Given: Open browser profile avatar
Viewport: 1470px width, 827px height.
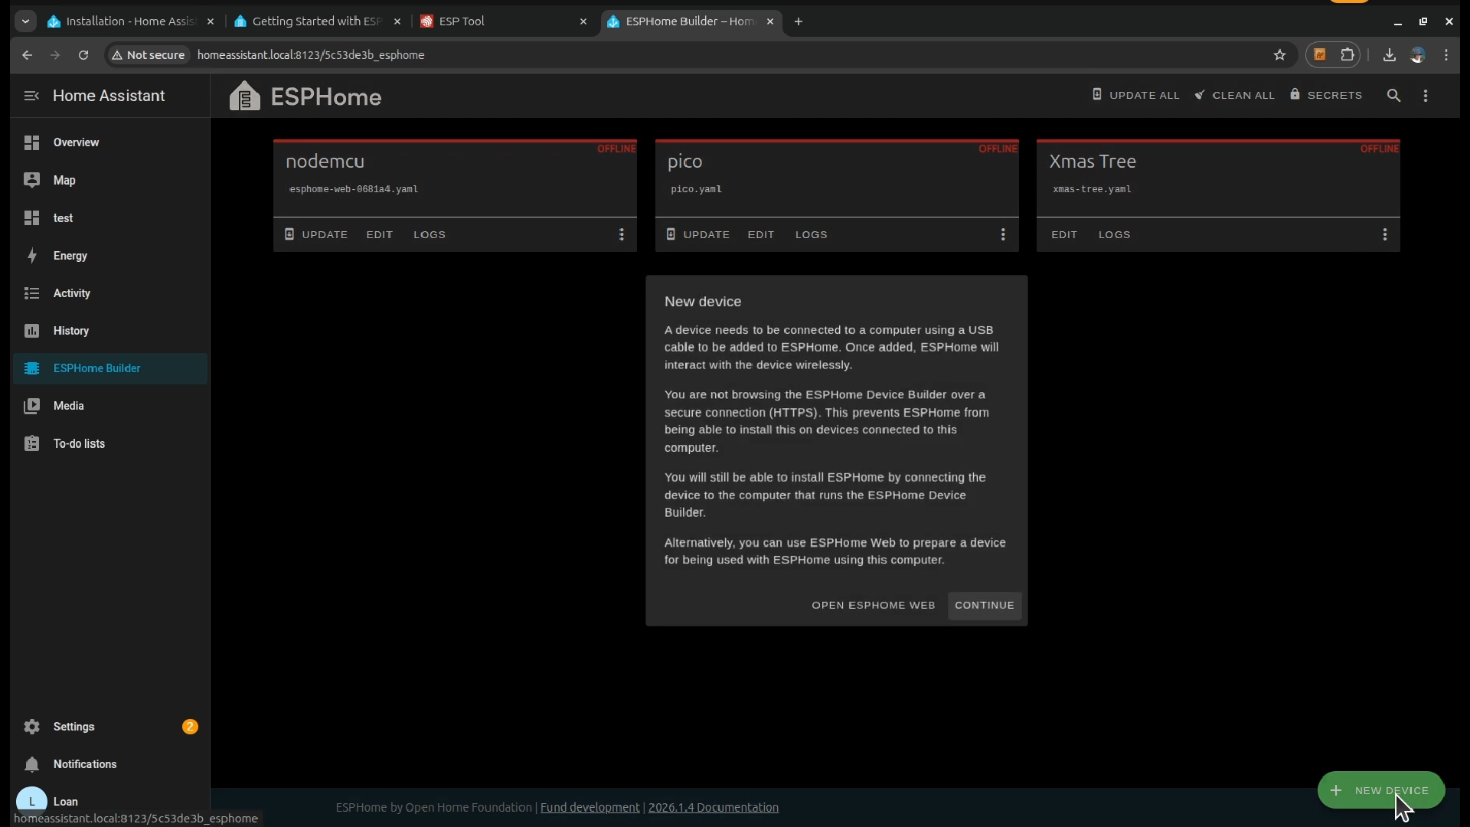Looking at the screenshot, I should [1418, 55].
